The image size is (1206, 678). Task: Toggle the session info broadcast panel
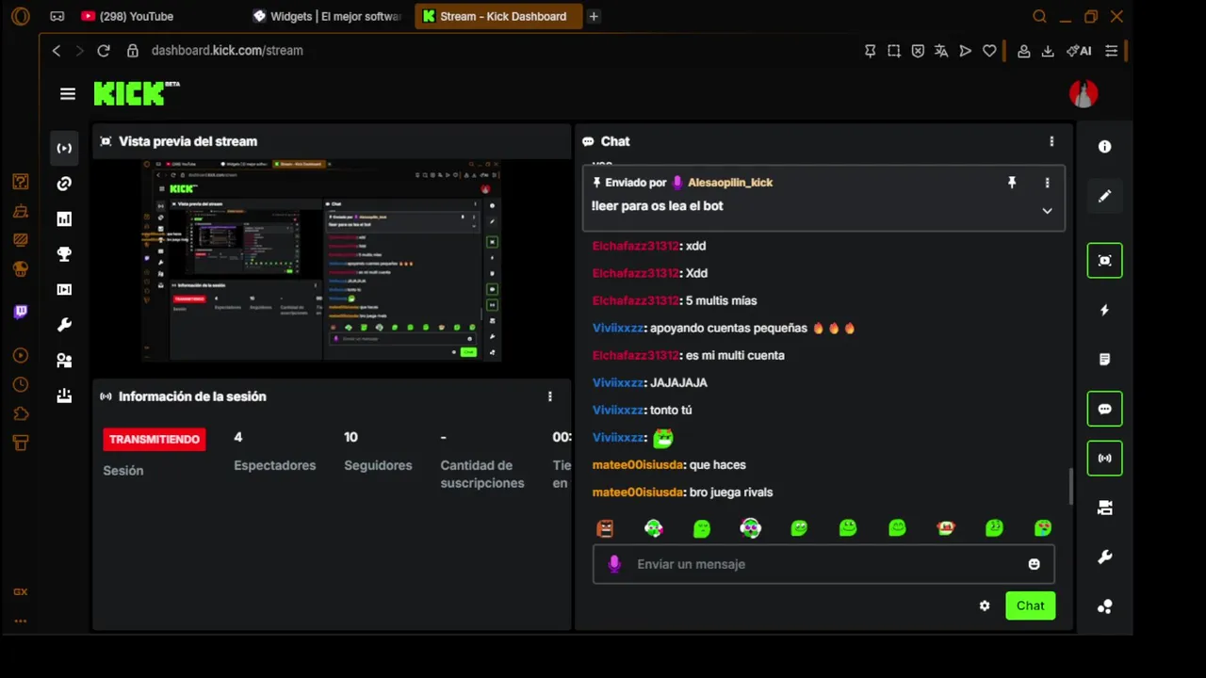[x=1105, y=459]
